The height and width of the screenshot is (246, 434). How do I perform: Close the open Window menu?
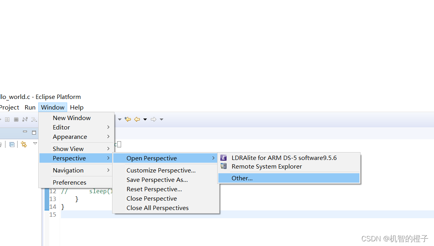(x=53, y=108)
